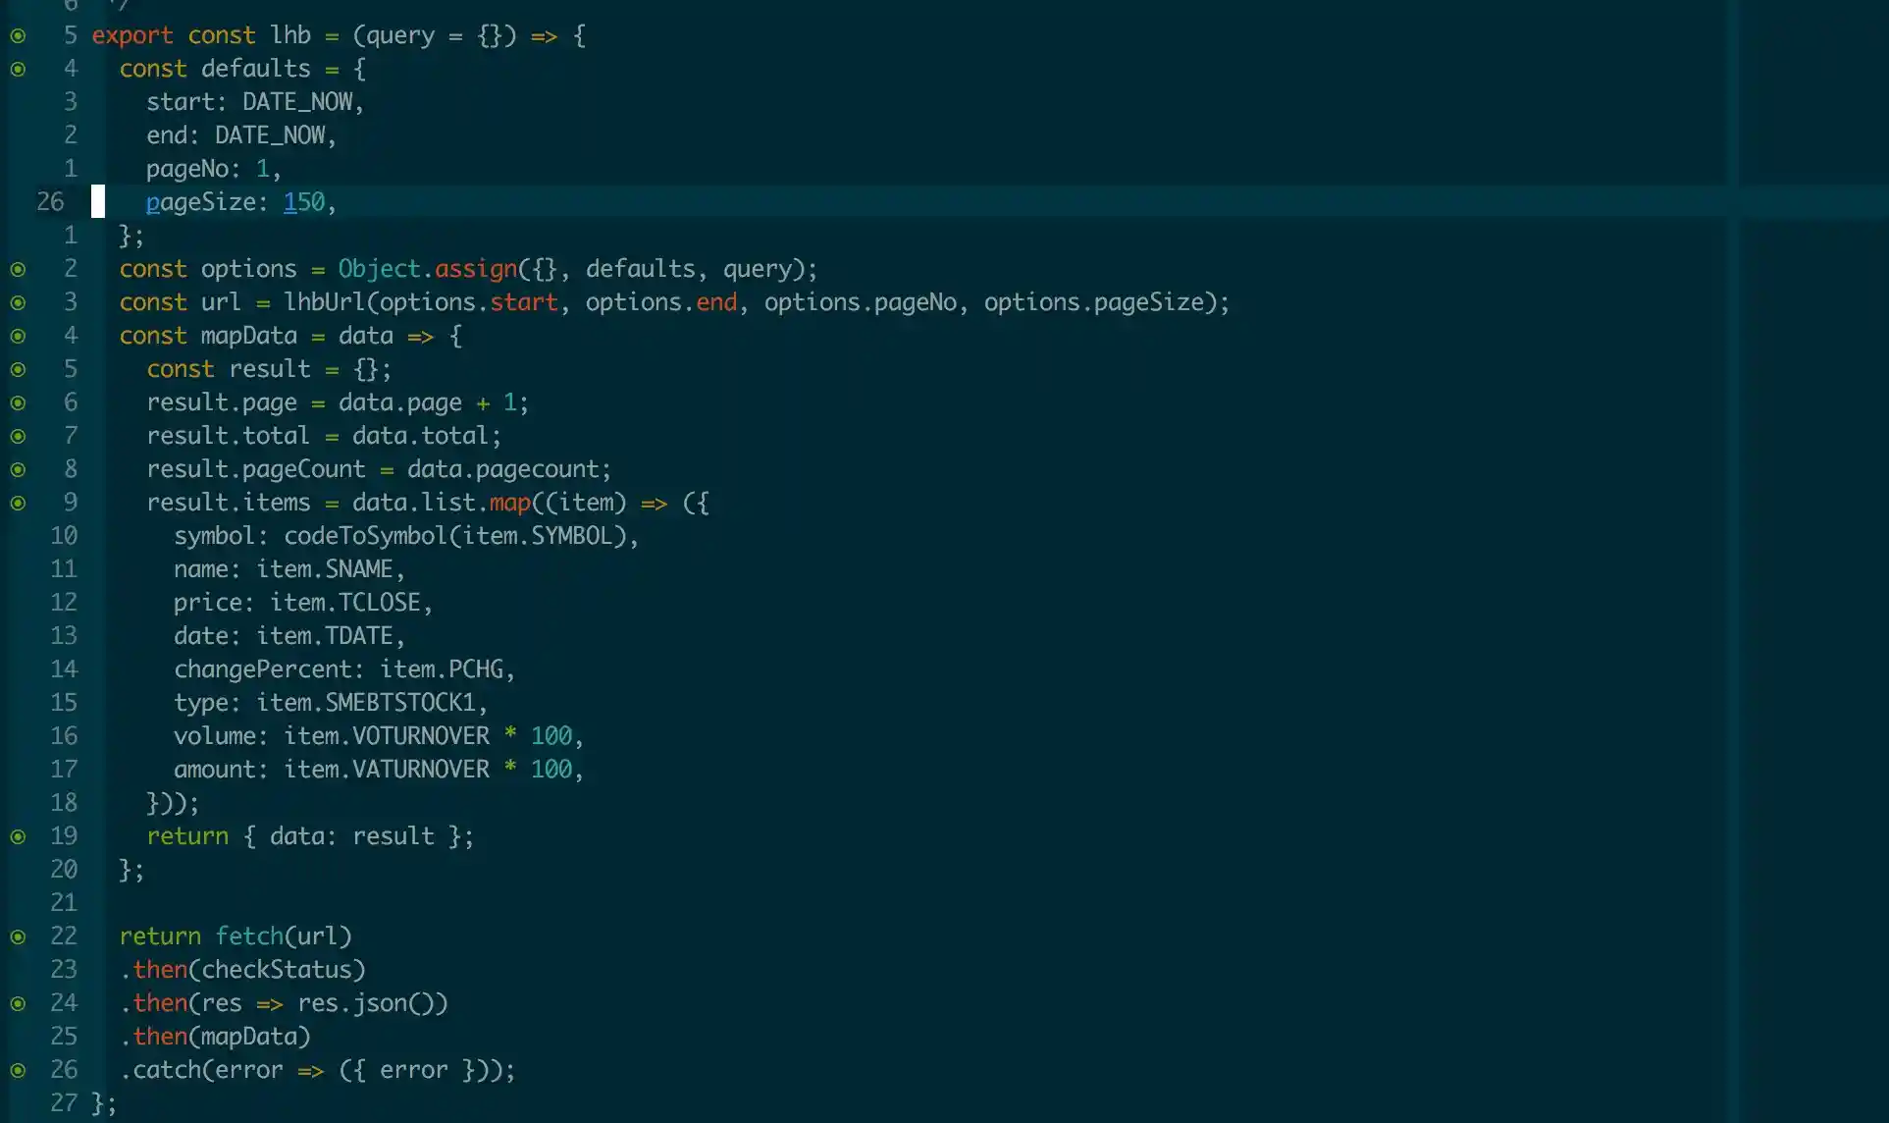Click 'item.SNAME' on the name line
The width and height of the screenshot is (1889, 1123).
[x=325, y=569]
